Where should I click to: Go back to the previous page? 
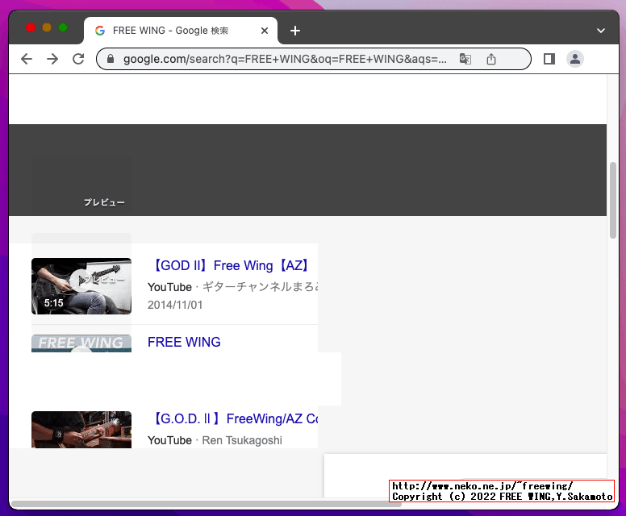pos(27,59)
